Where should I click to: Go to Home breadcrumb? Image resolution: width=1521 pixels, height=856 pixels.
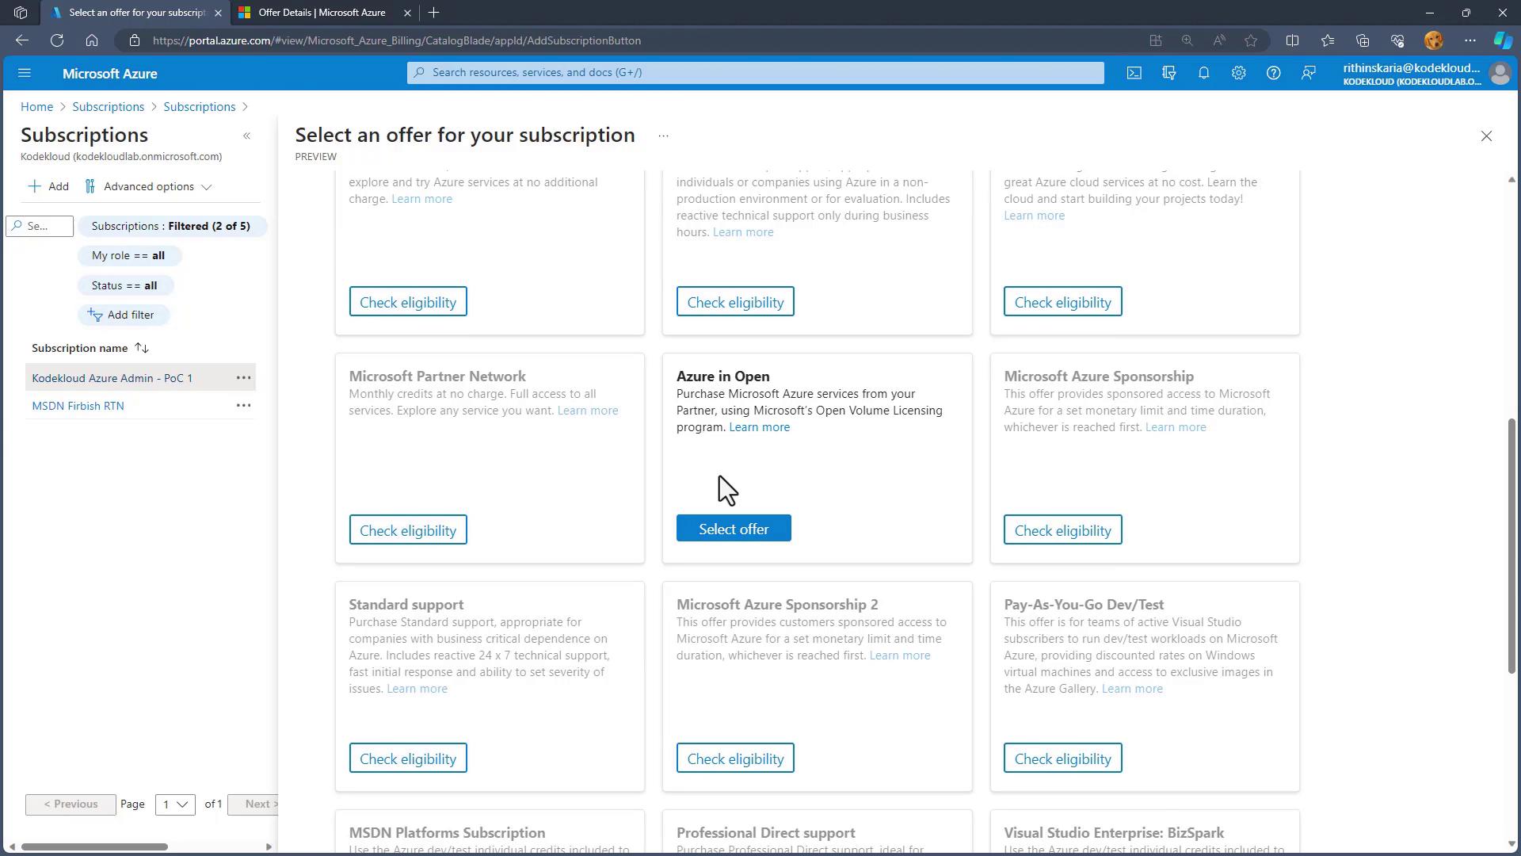[36, 106]
